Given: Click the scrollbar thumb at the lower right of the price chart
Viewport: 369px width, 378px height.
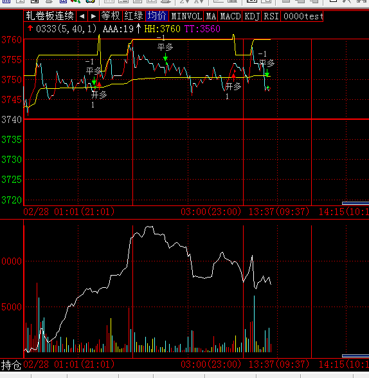Looking at the screenshot, I should 355,203.
